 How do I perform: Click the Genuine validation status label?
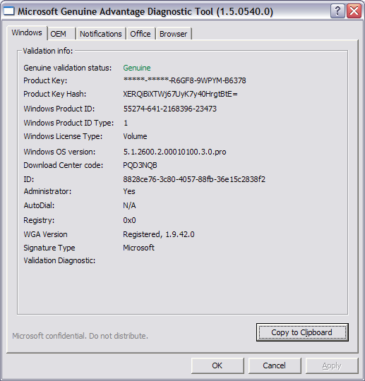[x=67, y=68]
